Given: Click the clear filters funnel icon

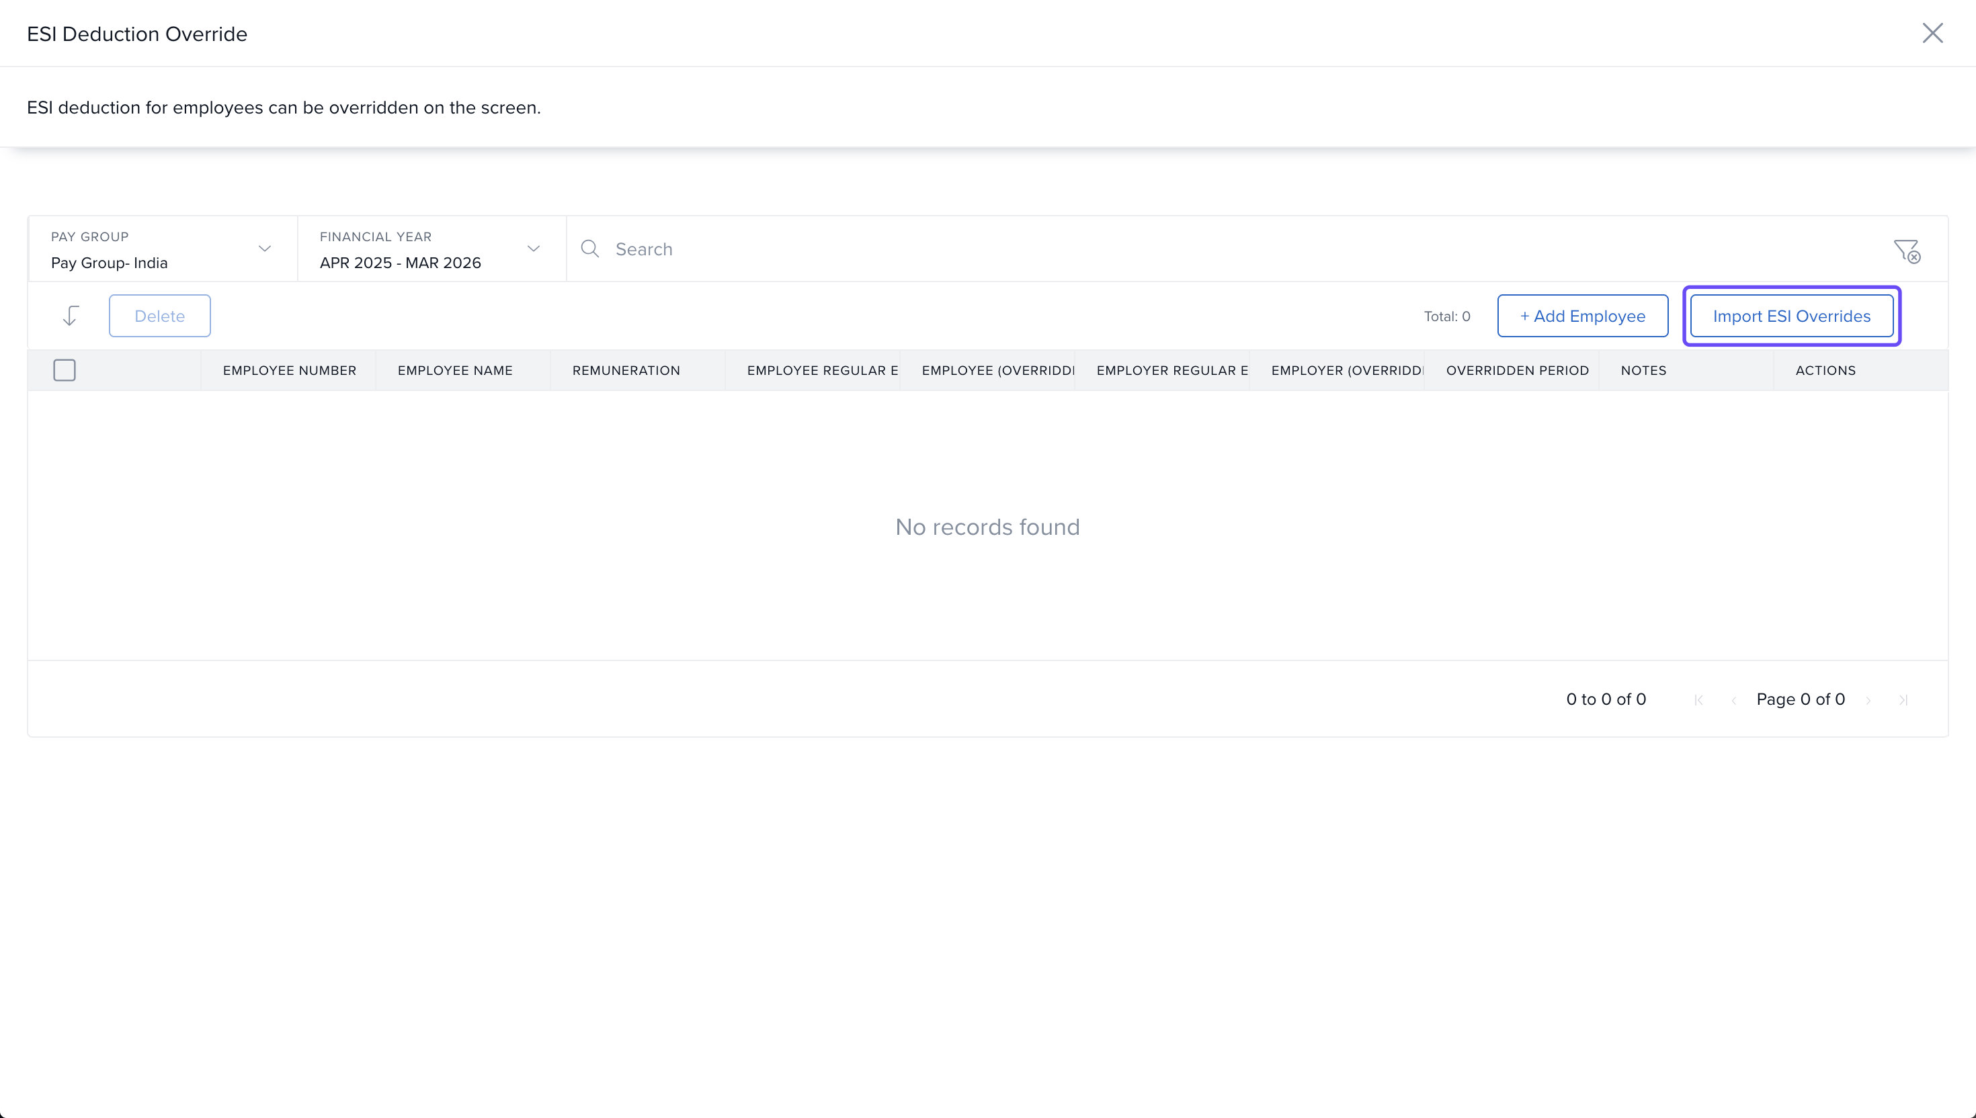Looking at the screenshot, I should (x=1906, y=251).
